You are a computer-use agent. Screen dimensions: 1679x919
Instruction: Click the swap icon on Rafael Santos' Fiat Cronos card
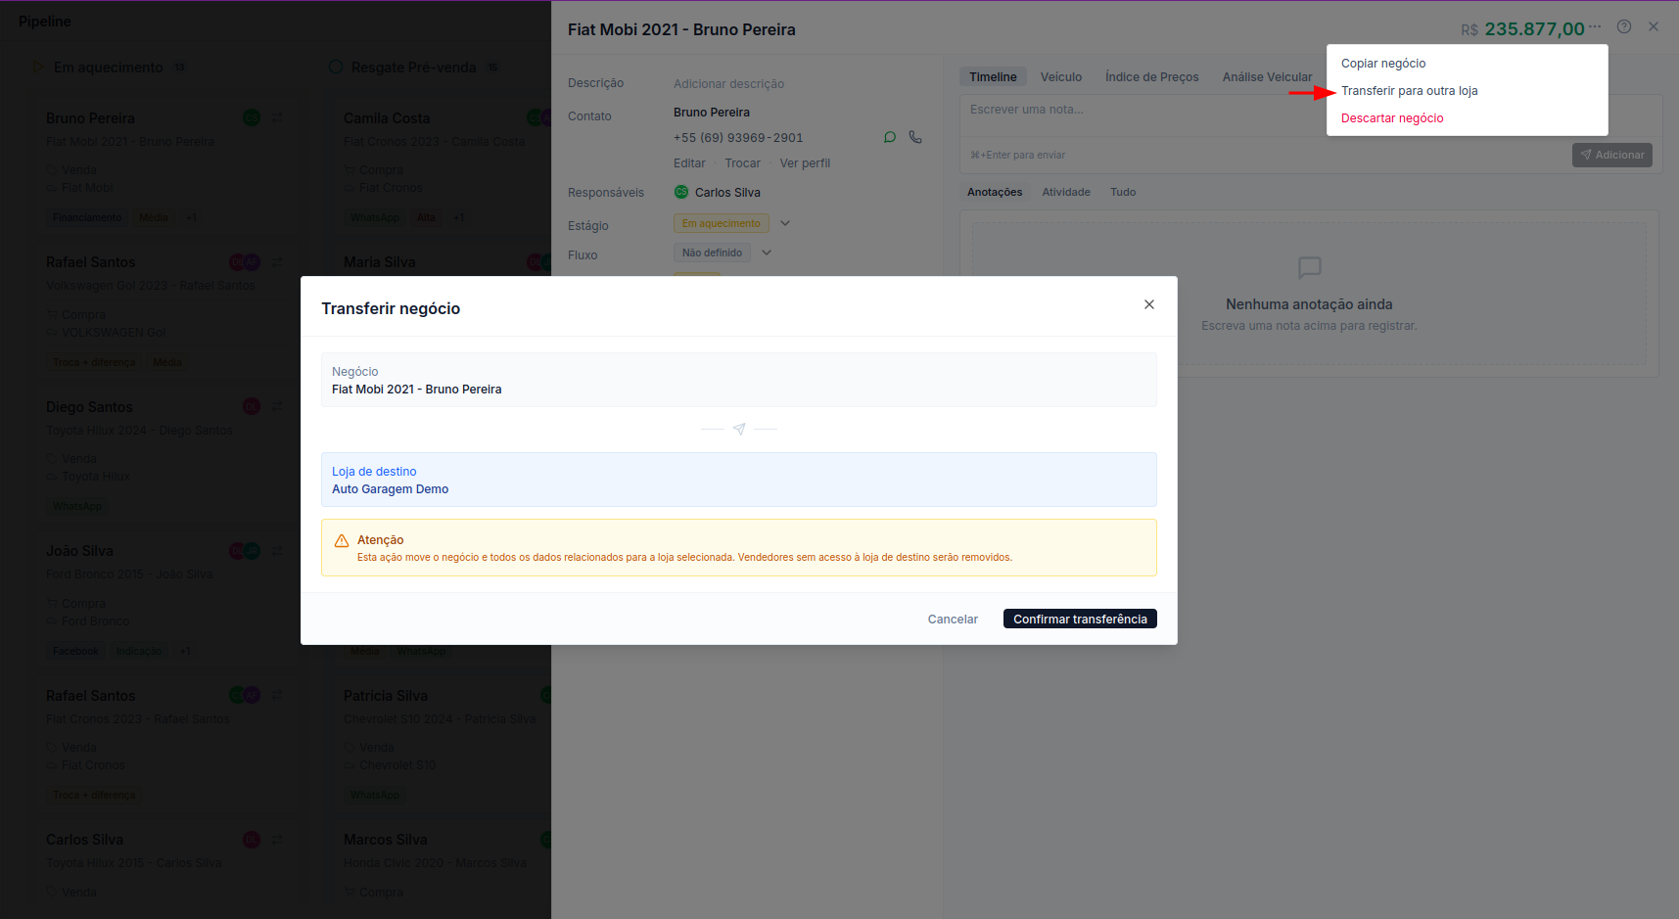point(277,695)
